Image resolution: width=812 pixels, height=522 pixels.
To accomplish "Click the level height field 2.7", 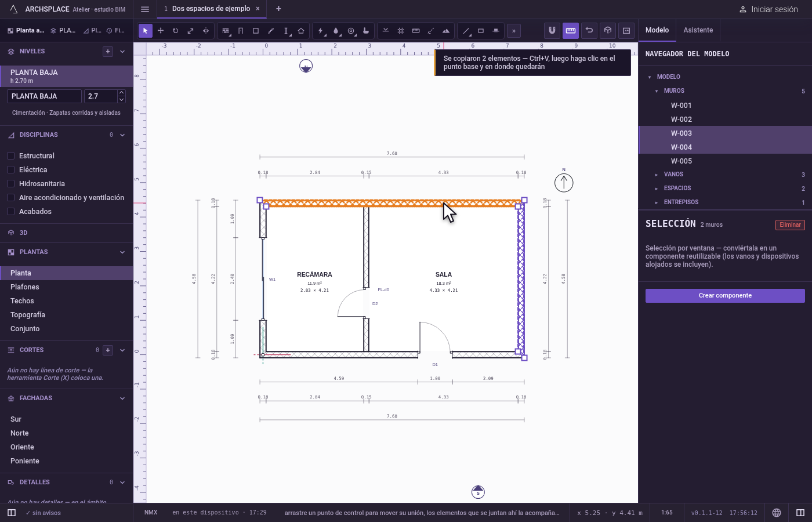I will [101, 96].
